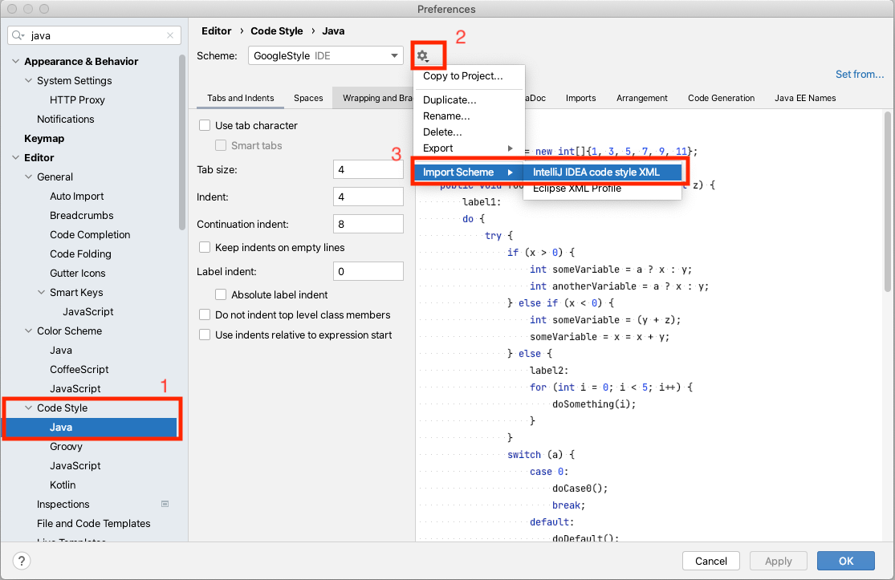Select Delete in the scheme menu
Screen dimensions: 895x580
(x=442, y=132)
